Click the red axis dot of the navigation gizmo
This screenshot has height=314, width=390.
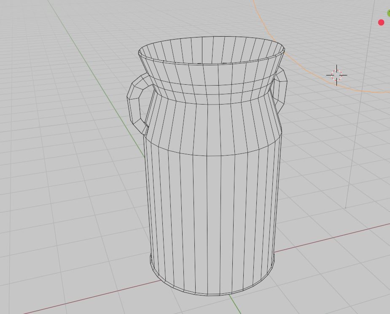(x=381, y=23)
